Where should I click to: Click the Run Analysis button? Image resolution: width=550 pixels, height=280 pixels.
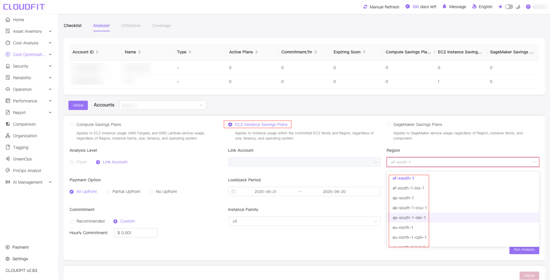[x=524, y=250]
